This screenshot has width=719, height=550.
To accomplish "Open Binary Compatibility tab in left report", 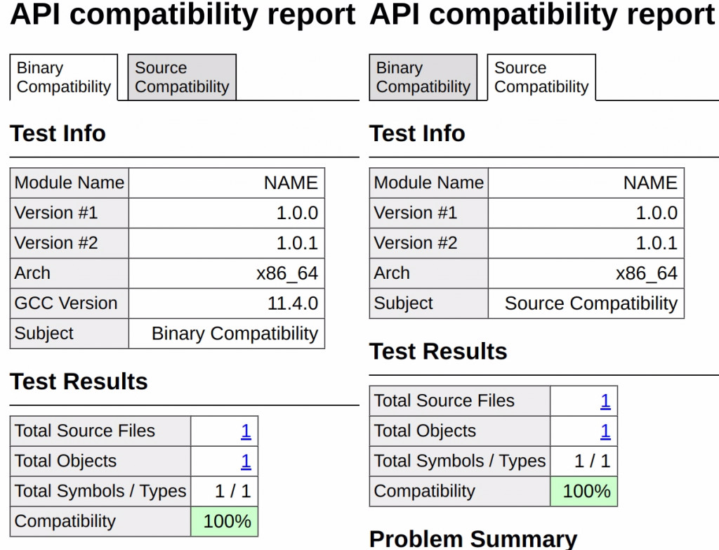I will 64,77.
